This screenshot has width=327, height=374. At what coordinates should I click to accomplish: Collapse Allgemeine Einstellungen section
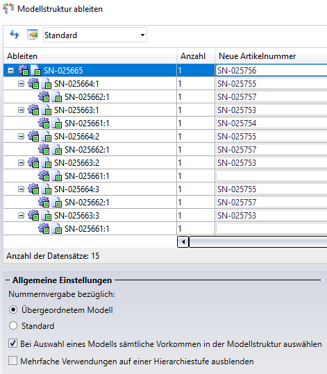tap(8, 280)
